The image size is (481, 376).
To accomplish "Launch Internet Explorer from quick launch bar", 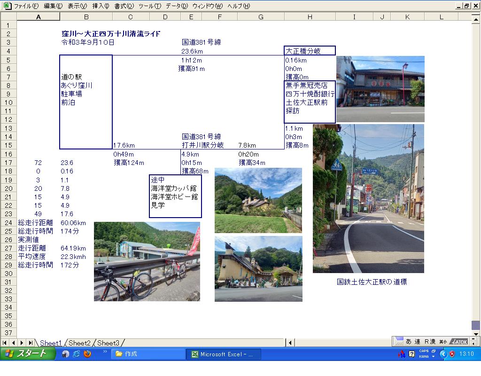I will pyautogui.click(x=76, y=354).
